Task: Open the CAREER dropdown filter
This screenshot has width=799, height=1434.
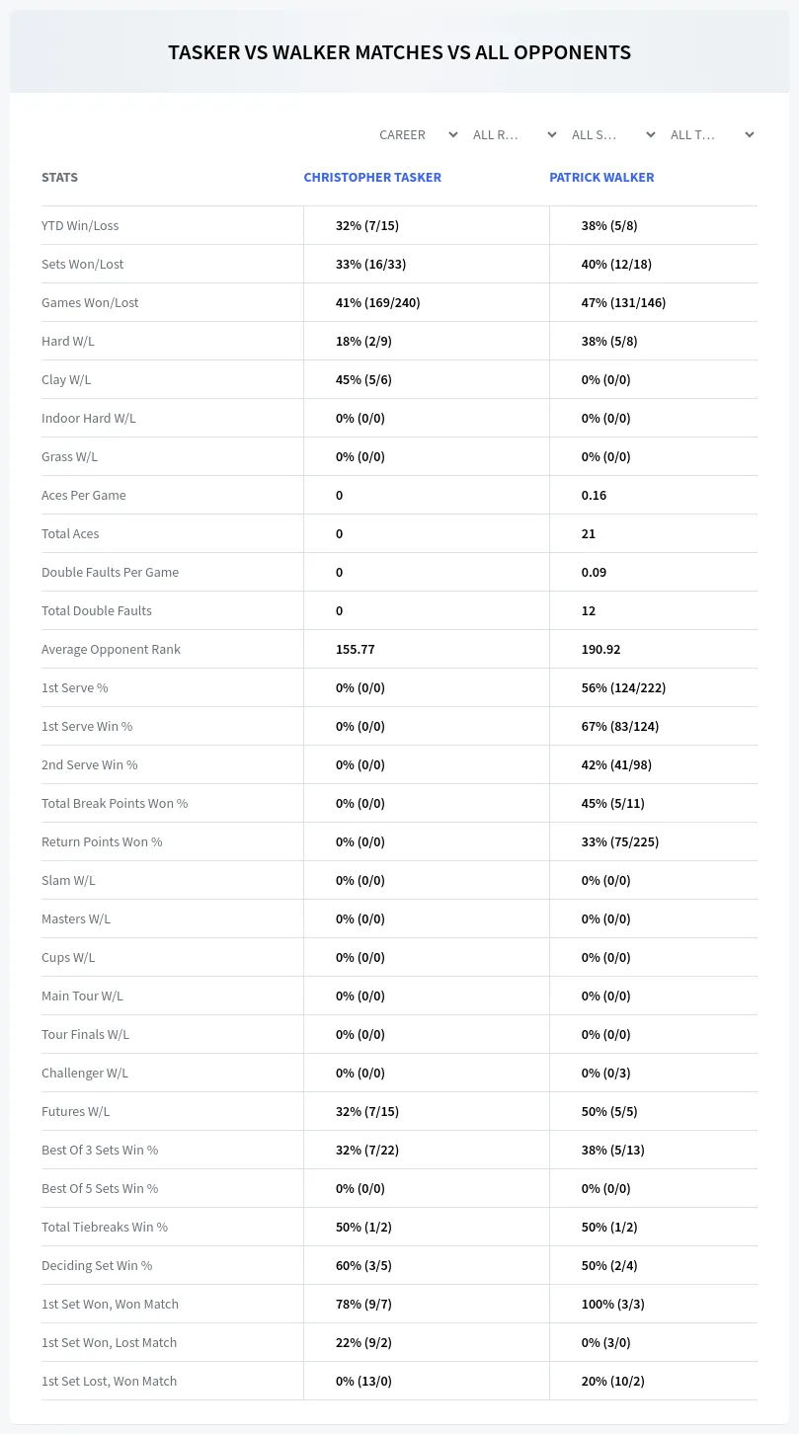Action: (417, 134)
